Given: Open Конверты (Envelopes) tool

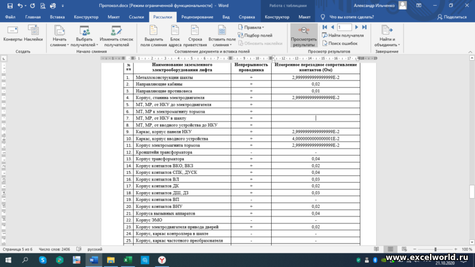Looking at the screenshot, I should tap(13, 34).
